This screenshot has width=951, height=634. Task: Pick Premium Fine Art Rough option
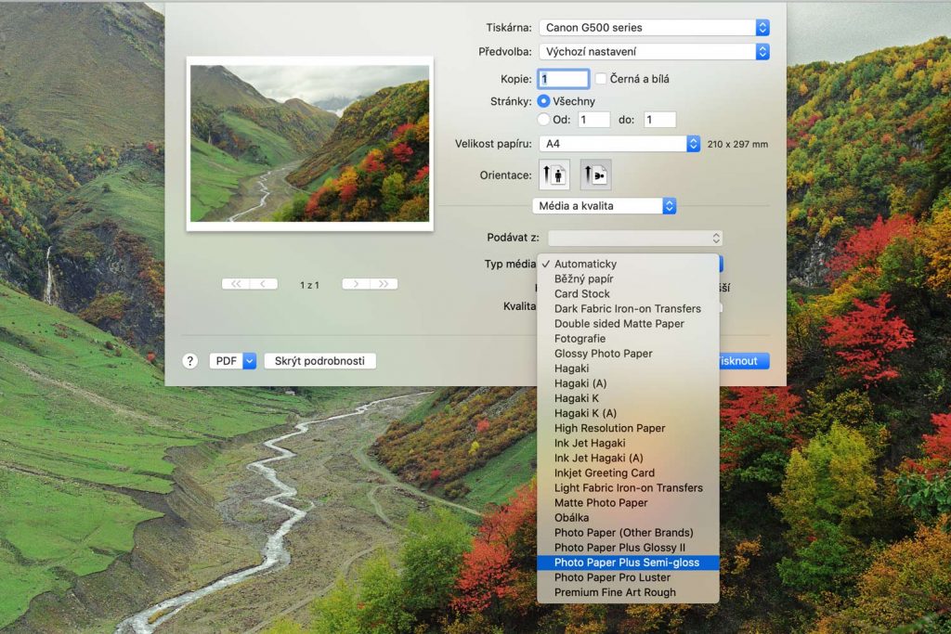[615, 592]
